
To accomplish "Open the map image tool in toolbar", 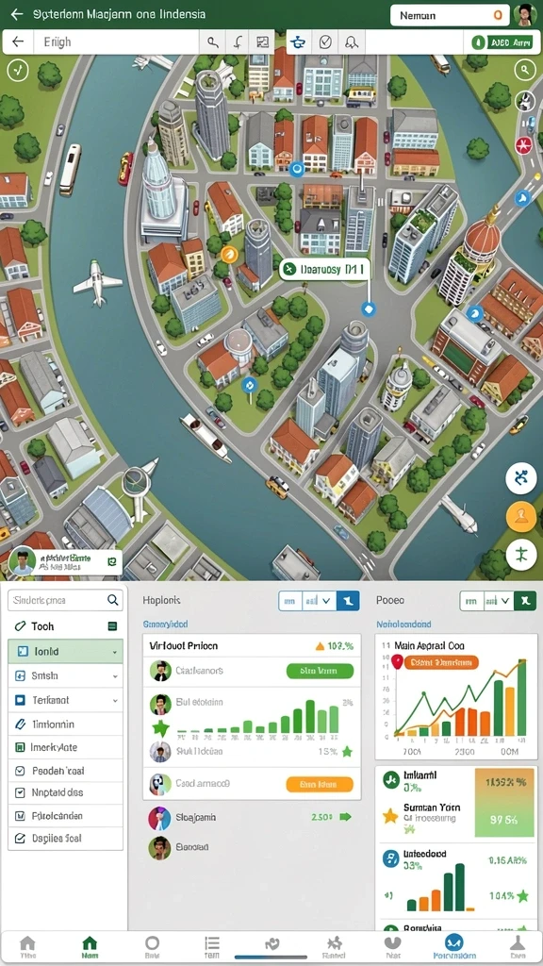I will point(263,42).
